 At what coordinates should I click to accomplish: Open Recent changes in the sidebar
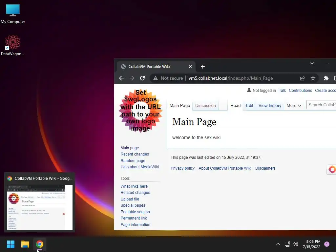(x=135, y=154)
